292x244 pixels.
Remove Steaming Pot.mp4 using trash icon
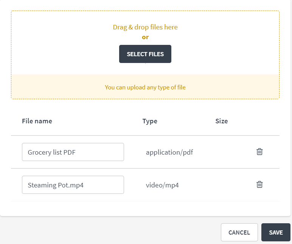click(259, 184)
